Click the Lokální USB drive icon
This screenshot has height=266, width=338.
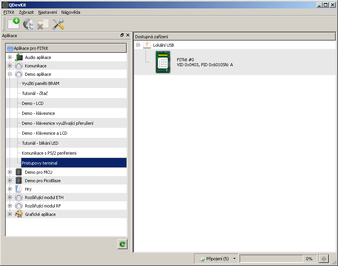pos(147,45)
